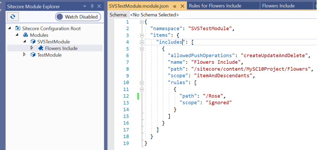Viewport: 317px width, 150px height.
Task: Collapse the Sitecore Configuration Root node
Action: 10,28
